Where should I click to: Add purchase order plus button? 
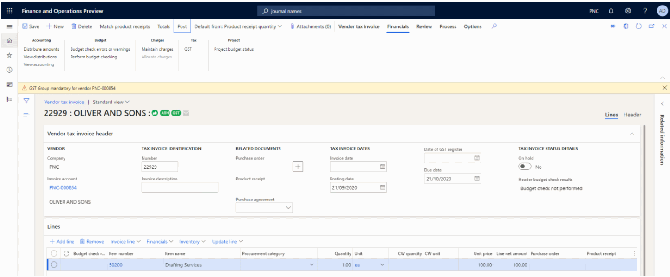pos(298,167)
